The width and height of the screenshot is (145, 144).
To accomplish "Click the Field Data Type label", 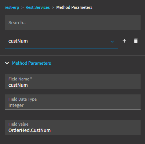I will pos(22,99).
